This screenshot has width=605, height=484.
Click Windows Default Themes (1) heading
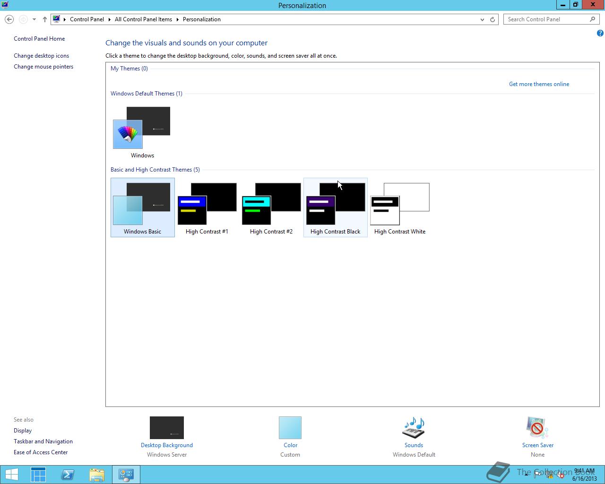click(147, 94)
